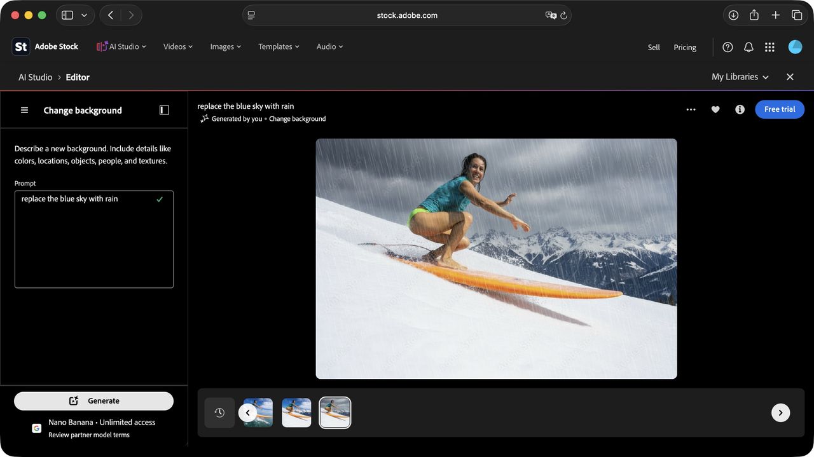The image size is (814, 457).
Task: Open a new Safari tab with plus icon
Action: click(x=775, y=15)
